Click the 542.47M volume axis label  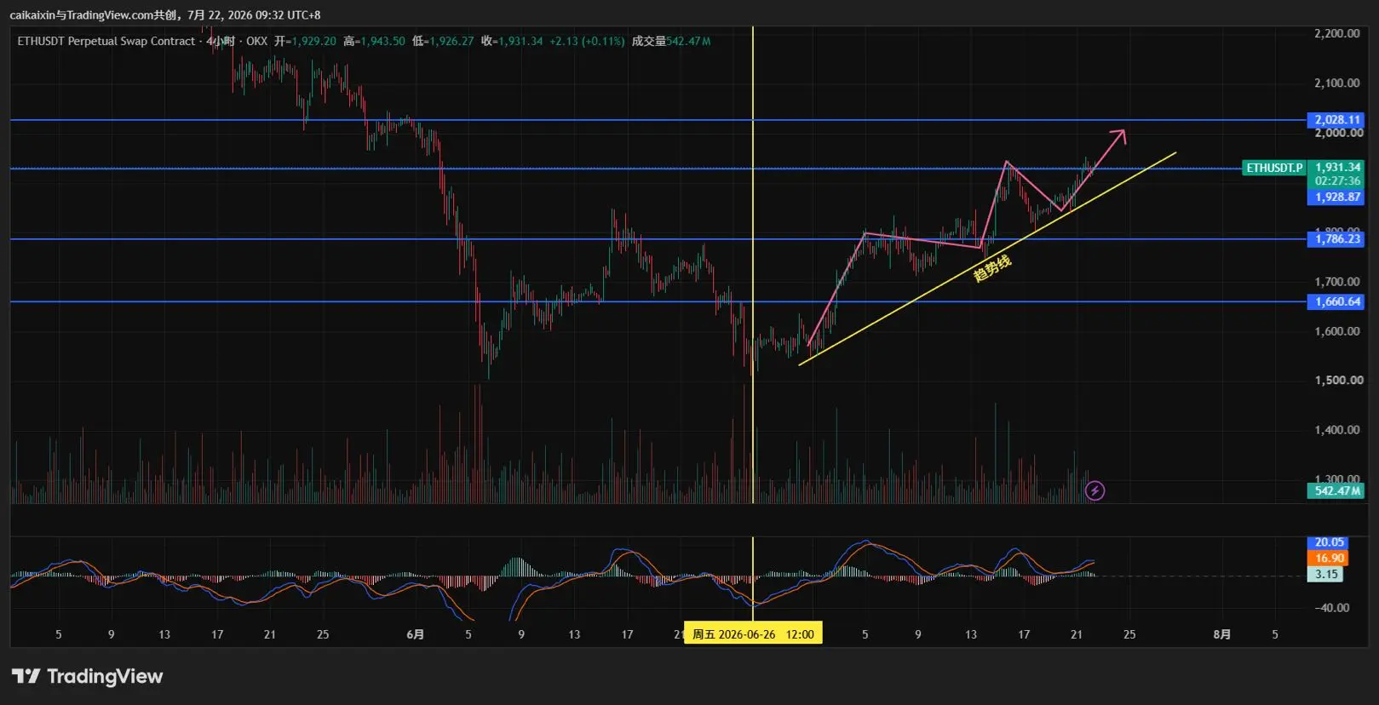1336,490
